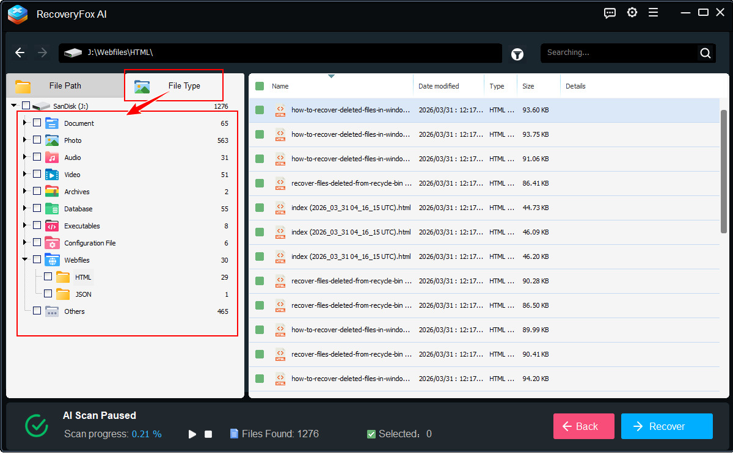The height and width of the screenshot is (458, 733).
Task: Click the Document category icon
Action: click(52, 123)
